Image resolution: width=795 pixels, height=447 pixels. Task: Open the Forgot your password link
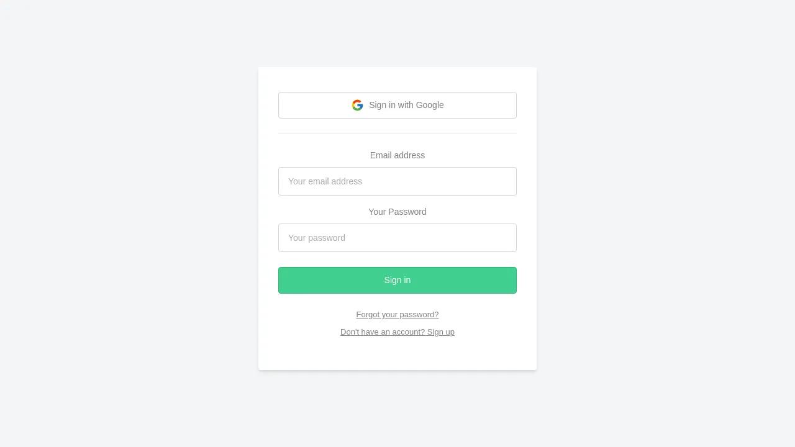tap(397, 315)
